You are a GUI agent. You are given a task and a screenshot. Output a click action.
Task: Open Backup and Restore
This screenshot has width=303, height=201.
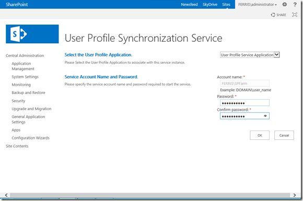coord(28,93)
